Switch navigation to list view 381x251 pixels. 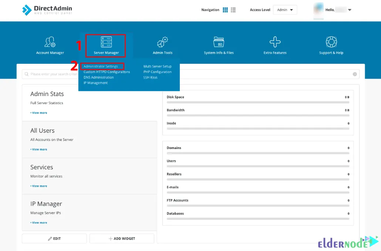pyautogui.click(x=233, y=10)
